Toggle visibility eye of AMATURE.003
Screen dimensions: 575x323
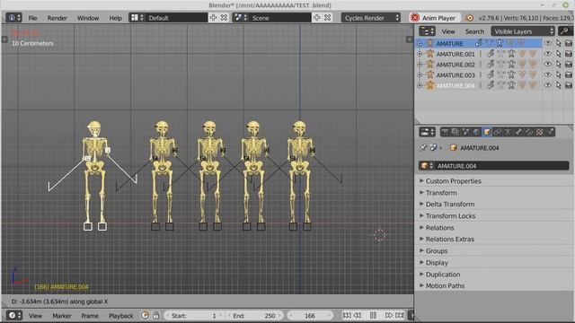547,74
